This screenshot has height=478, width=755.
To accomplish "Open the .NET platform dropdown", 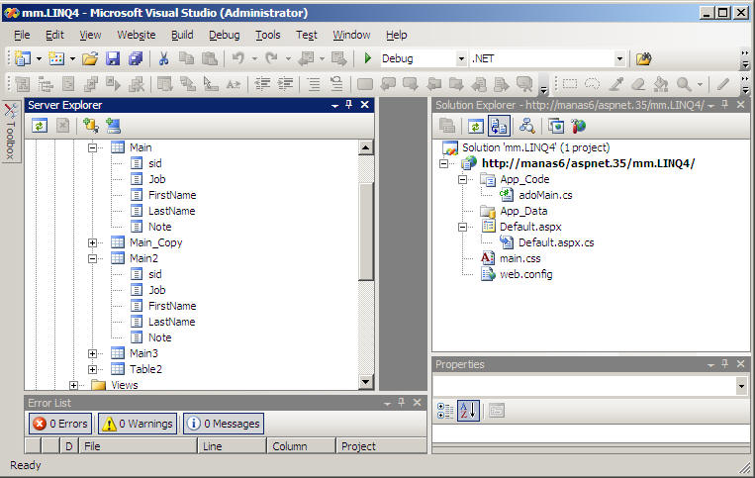I will pyautogui.click(x=619, y=58).
